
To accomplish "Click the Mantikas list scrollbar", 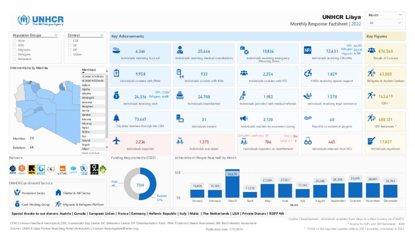I will [107, 106].
